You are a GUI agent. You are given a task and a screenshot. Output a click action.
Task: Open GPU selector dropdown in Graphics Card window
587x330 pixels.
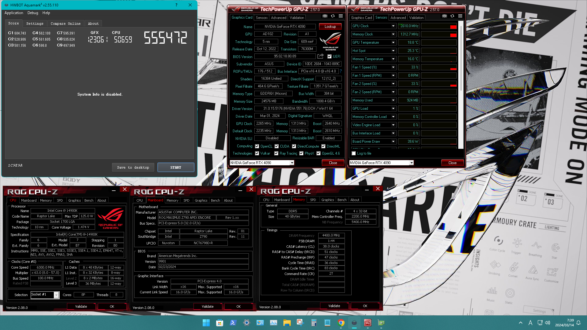292,163
